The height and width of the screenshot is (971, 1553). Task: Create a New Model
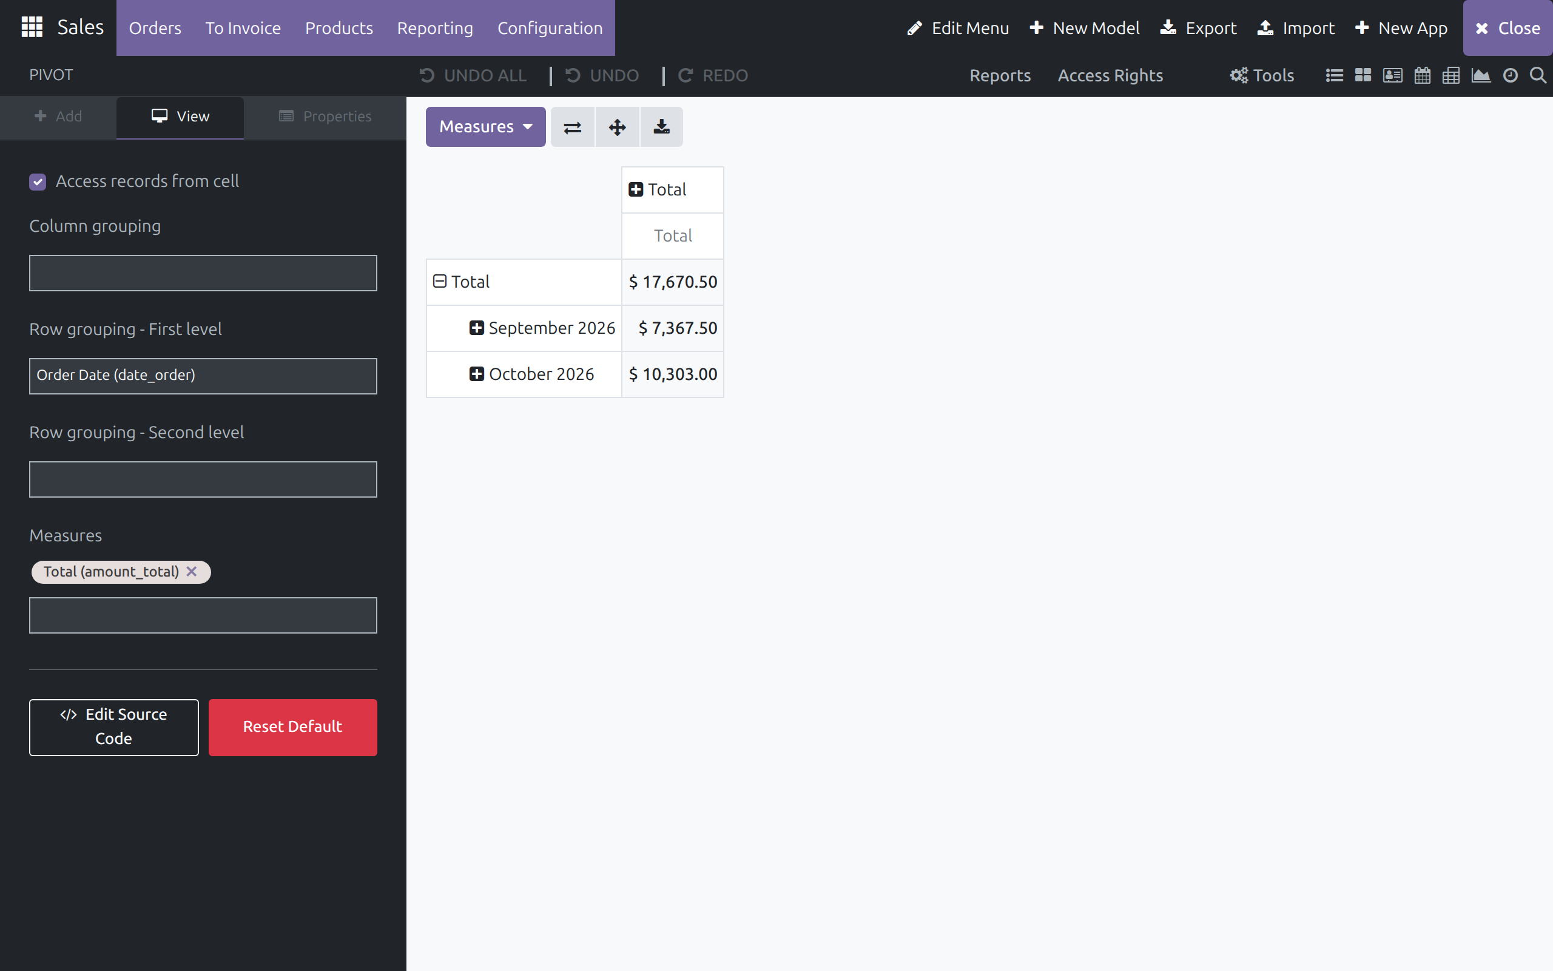point(1085,29)
